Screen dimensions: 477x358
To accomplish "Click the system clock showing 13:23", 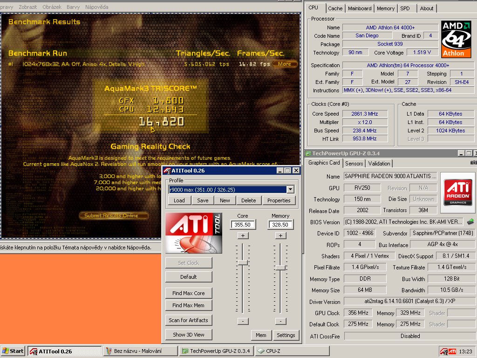I will point(465,351).
